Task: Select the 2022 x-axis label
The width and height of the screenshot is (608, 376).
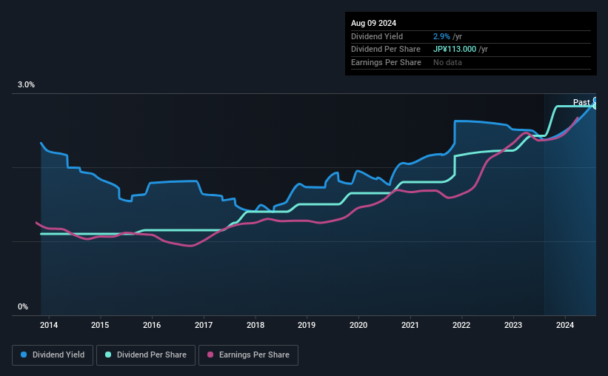Action: [461, 325]
